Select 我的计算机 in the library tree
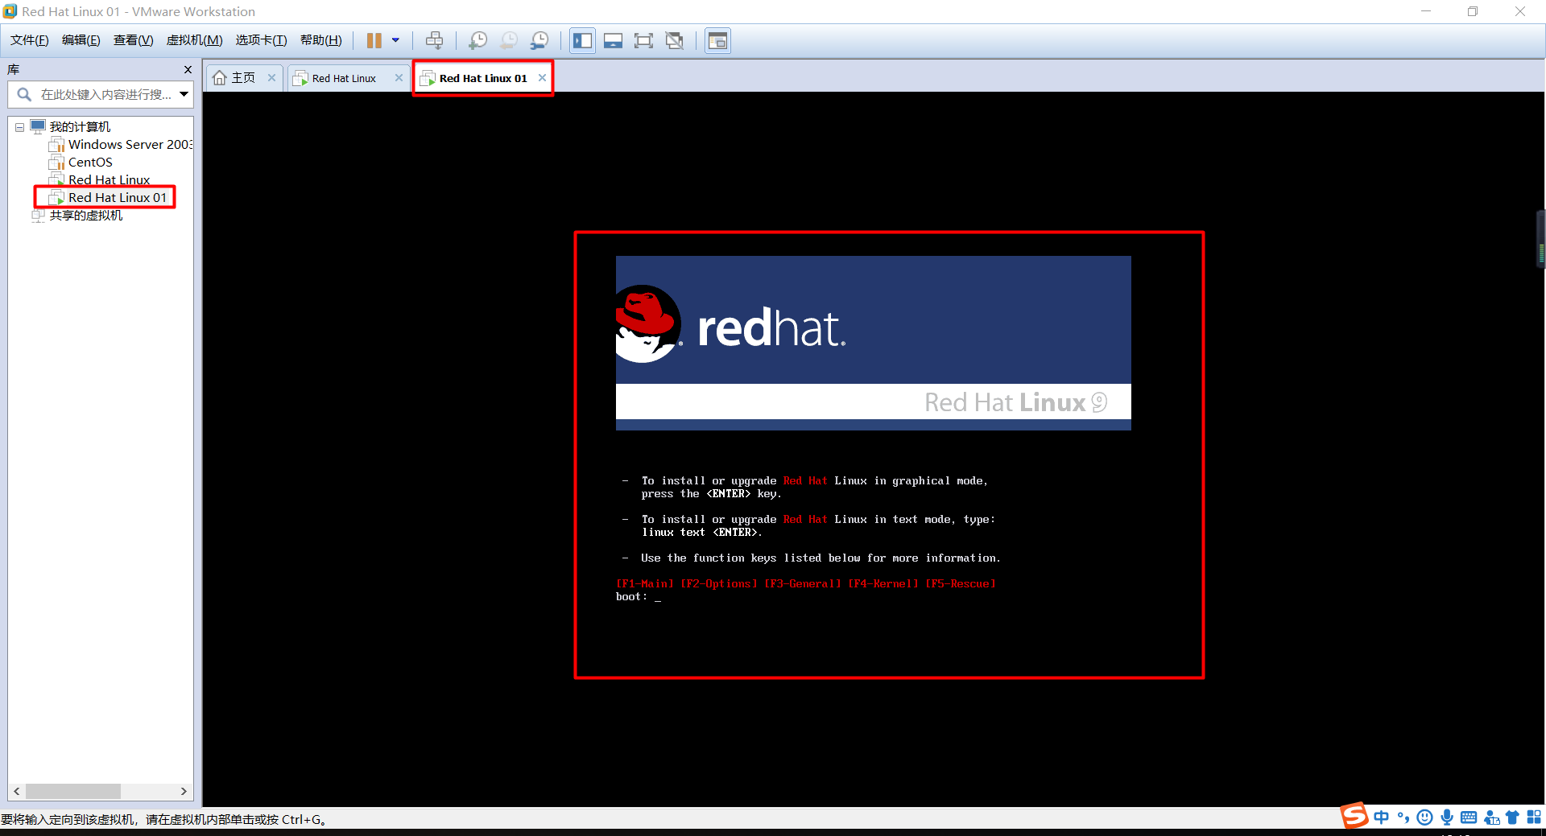This screenshot has height=836, width=1546. 80,127
